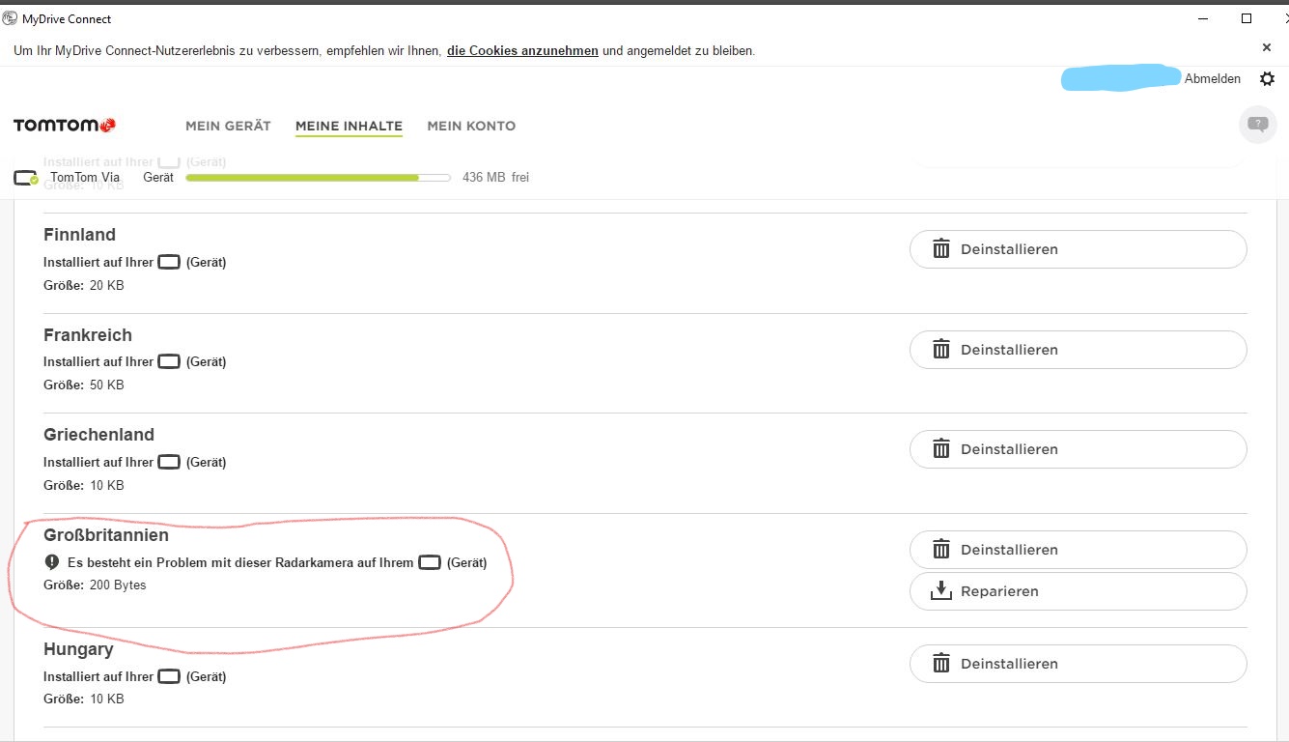Click trash icon in Finnland row
Image resolution: width=1289 pixels, height=742 pixels.
point(941,249)
